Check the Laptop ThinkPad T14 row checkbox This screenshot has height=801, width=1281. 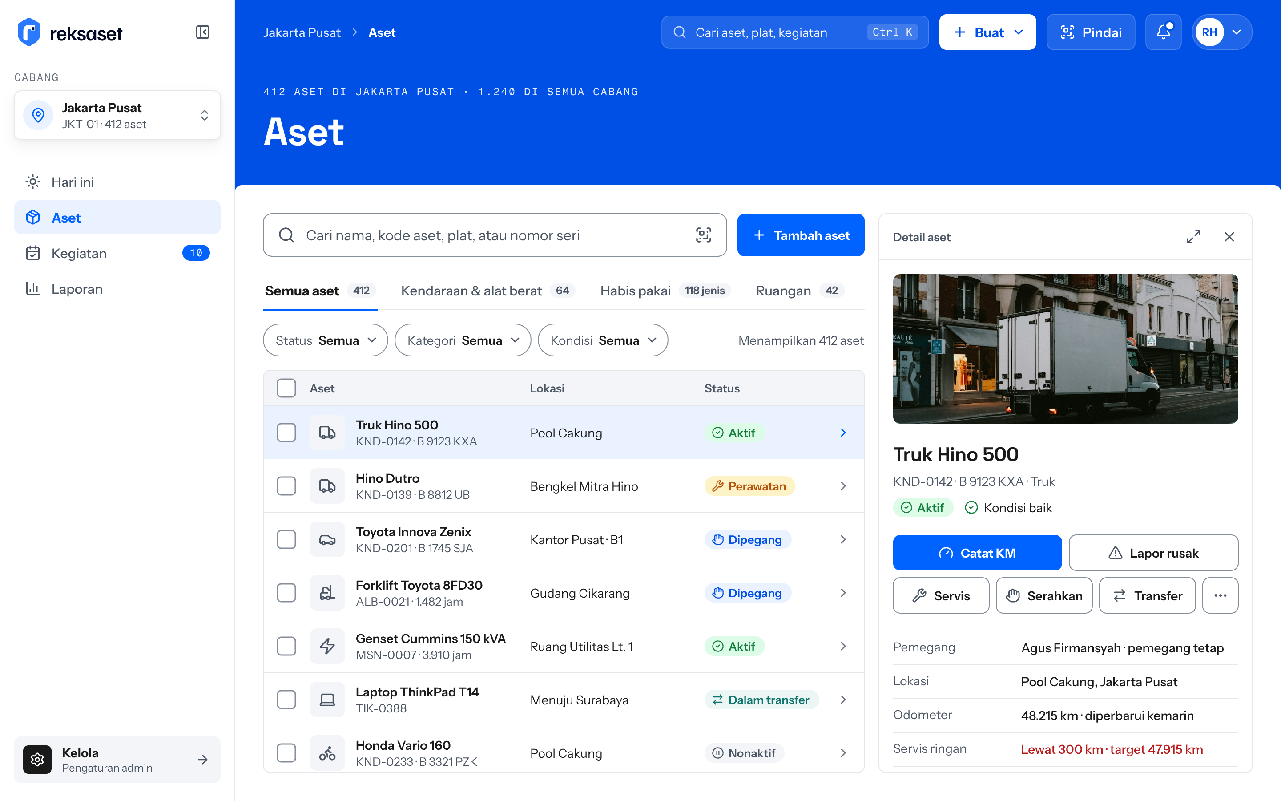coord(286,700)
